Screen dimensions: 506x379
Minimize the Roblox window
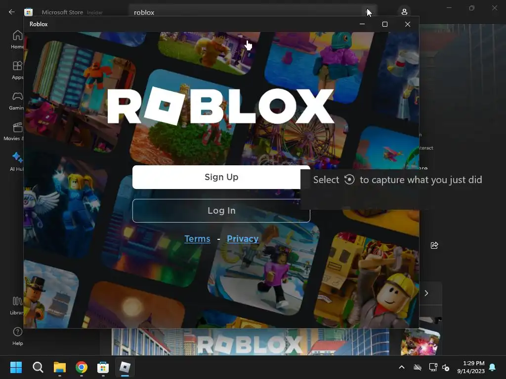click(362, 24)
